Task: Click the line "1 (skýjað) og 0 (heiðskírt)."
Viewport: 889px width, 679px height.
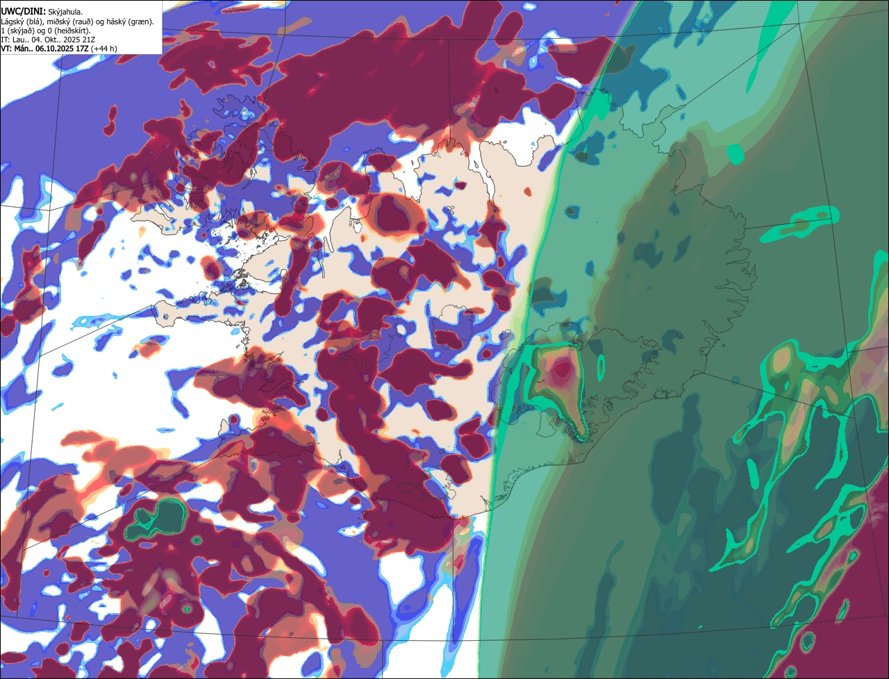Action: [46, 31]
